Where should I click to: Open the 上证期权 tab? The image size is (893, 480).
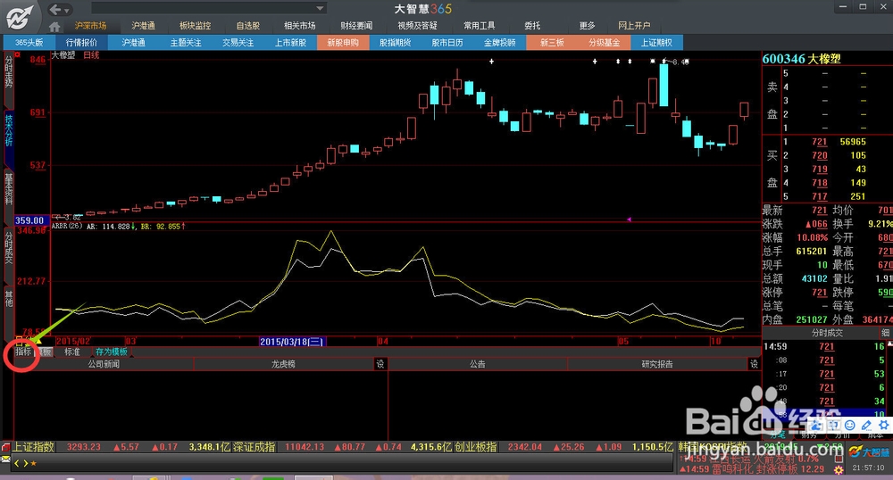coord(656,43)
